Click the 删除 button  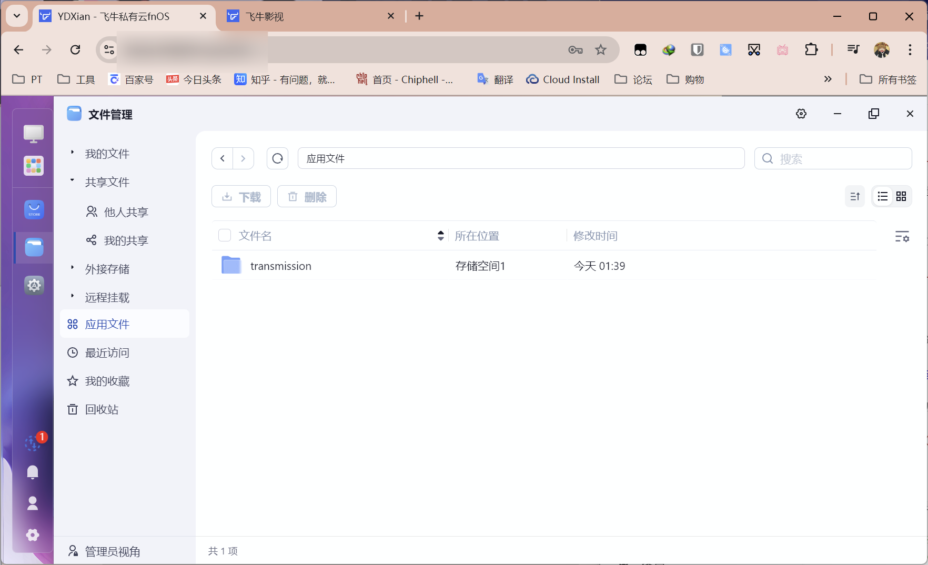click(307, 196)
